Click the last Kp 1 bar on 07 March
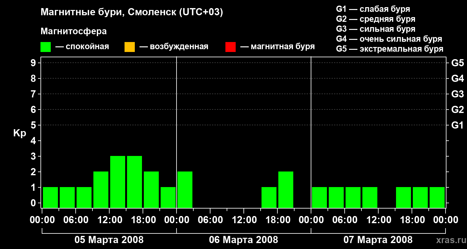467x249 pixels. click(x=437, y=197)
